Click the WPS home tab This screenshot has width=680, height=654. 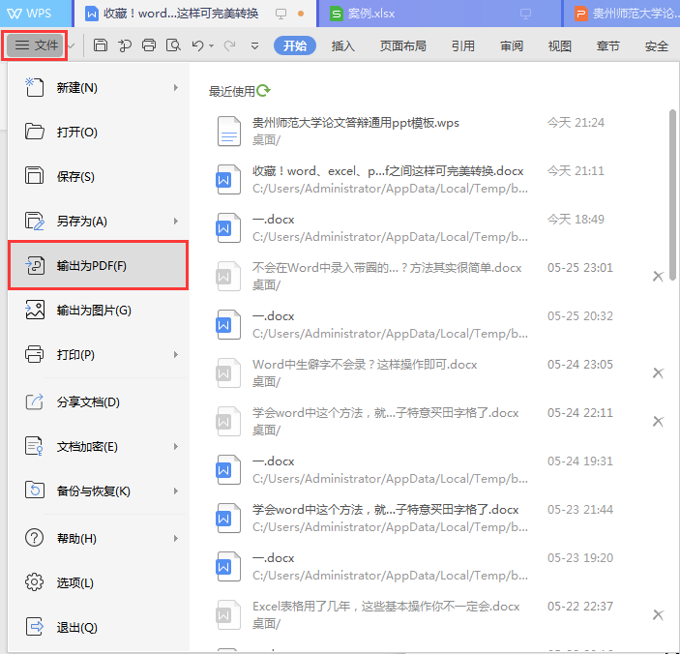coord(36,14)
